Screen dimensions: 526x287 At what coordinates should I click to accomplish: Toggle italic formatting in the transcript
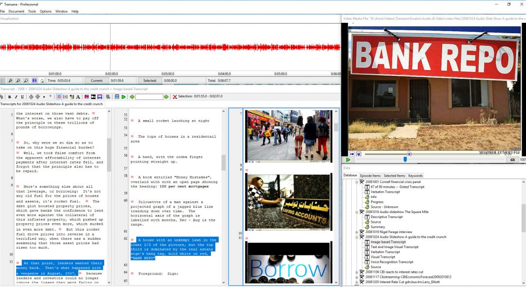tap(16, 97)
